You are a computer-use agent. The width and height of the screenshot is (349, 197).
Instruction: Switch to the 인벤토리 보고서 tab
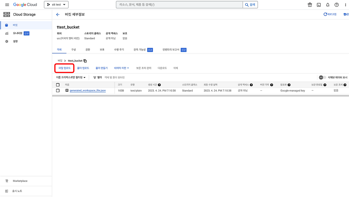[x=174, y=50]
